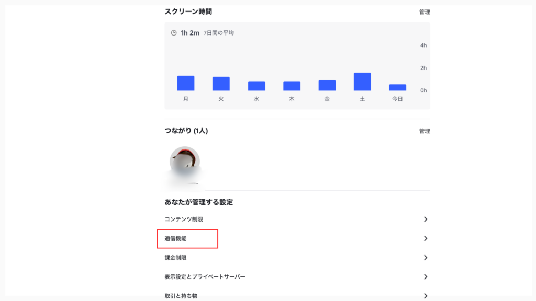Expand 課金制限 using its right arrow
Viewport: 536px width, 301px height.
click(x=426, y=258)
